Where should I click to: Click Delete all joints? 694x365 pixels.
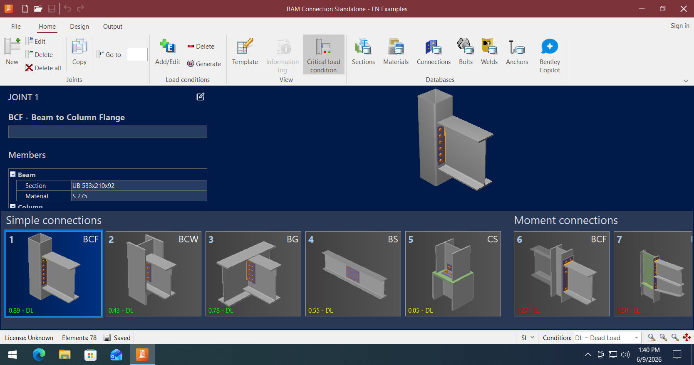pyautogui.click(x=43, y=68)
